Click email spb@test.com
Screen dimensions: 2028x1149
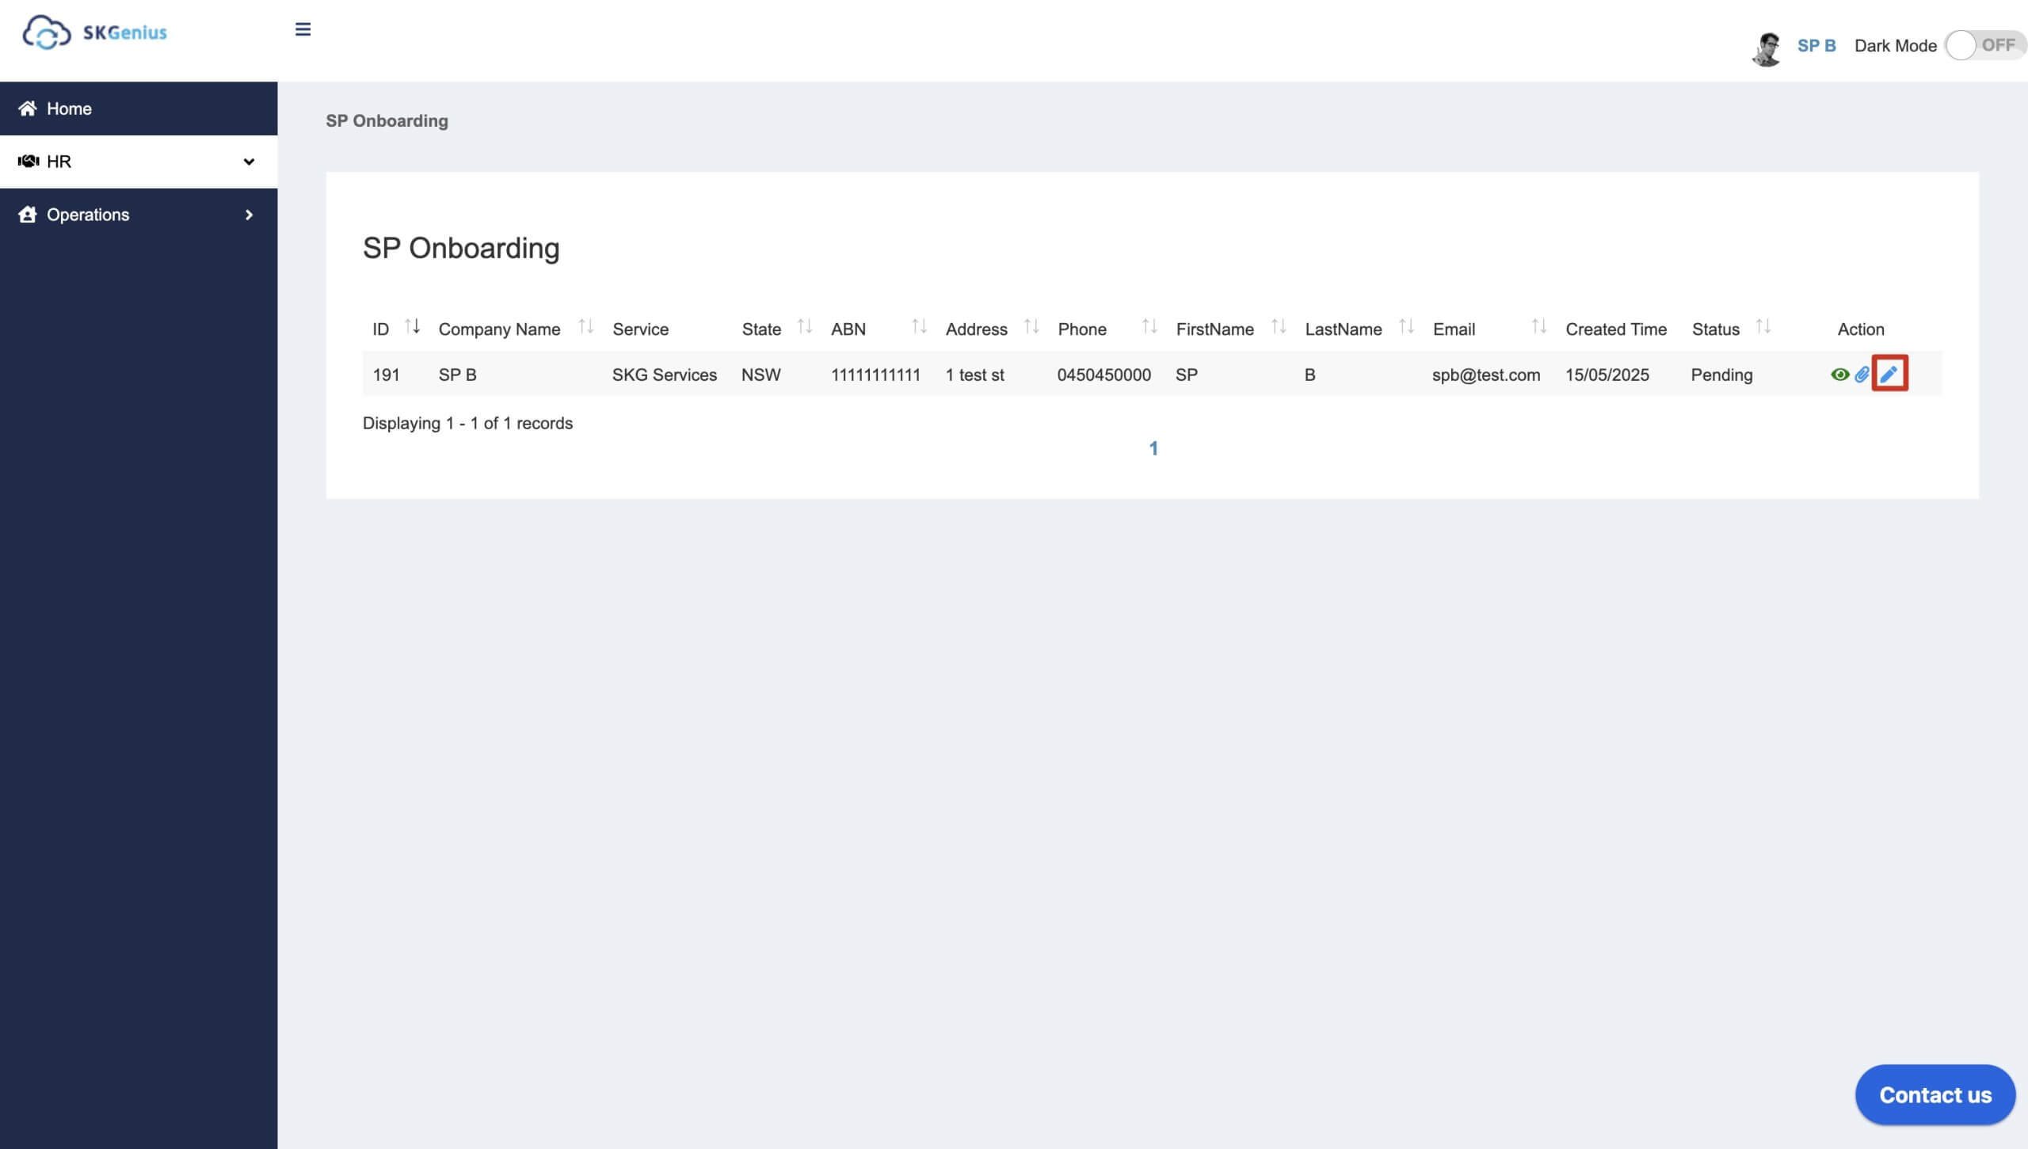[1486, 375]
